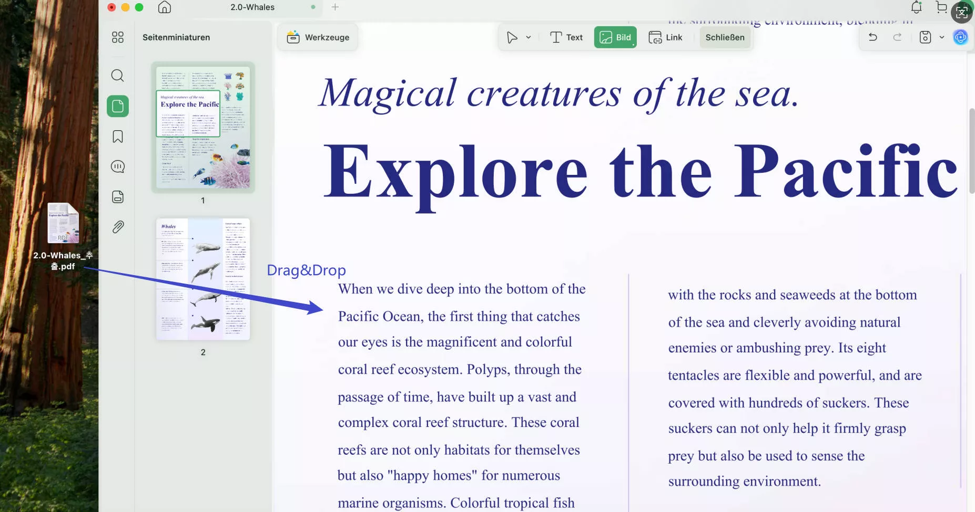
Task: Open the comments panel icon
Action: 118,166
